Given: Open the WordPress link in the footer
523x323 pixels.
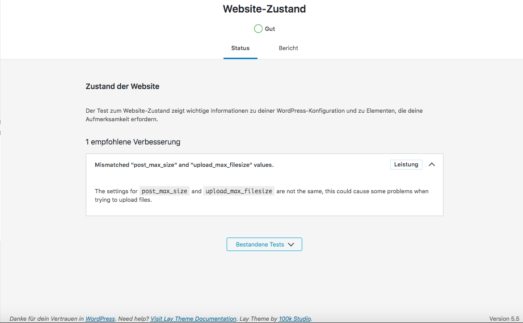Looking at the screenshot, I should [100, 319].
